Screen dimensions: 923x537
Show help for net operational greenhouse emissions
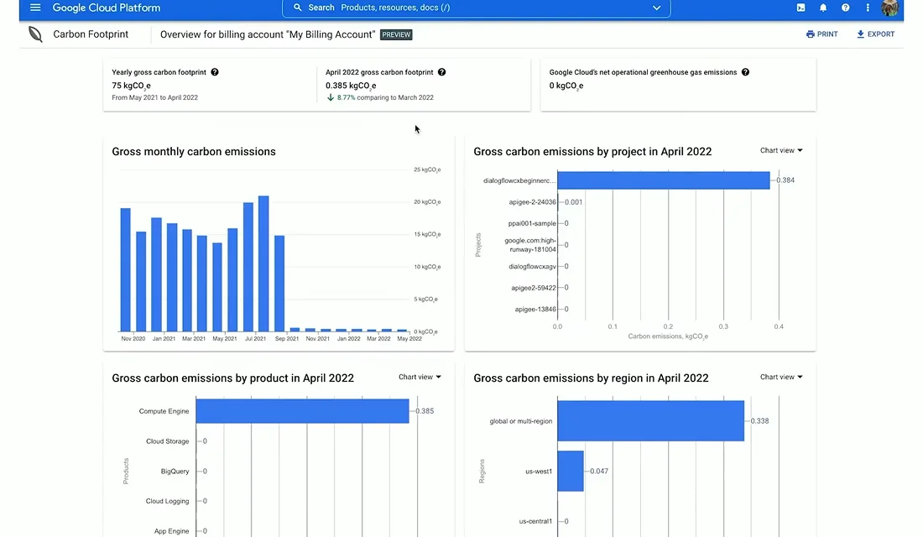coord(745,72)
